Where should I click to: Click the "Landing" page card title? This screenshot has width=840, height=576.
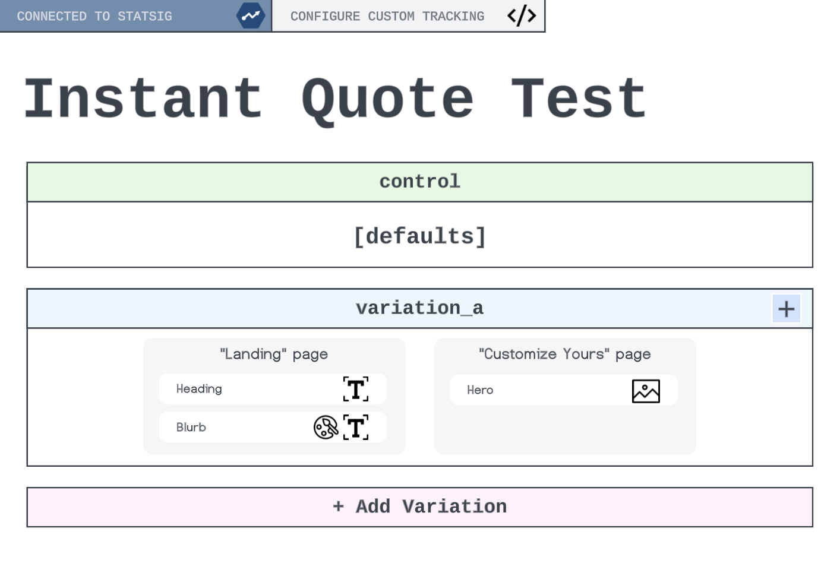click(274, 355)
